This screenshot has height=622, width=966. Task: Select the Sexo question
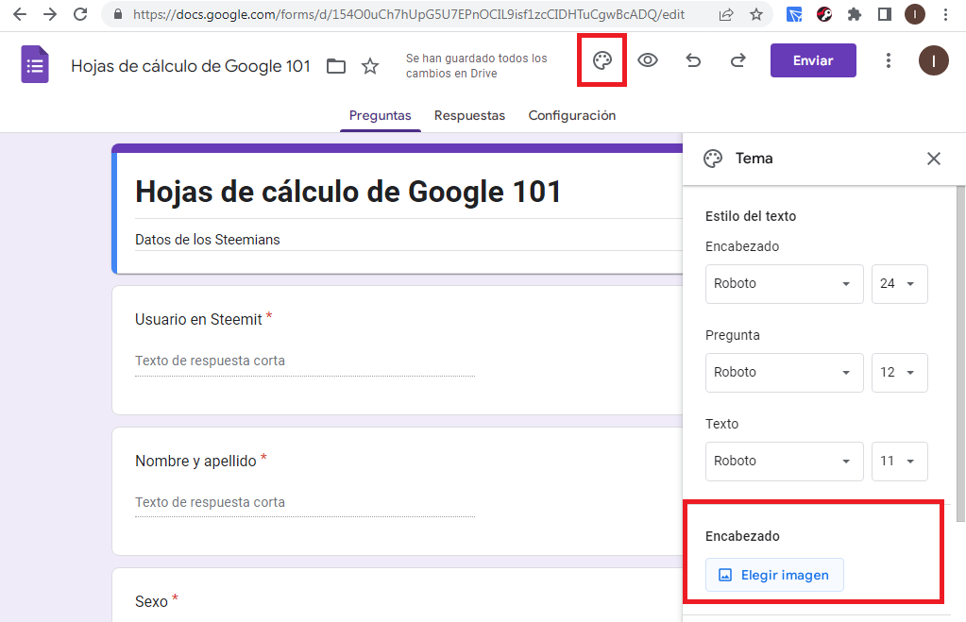[397, 595]
